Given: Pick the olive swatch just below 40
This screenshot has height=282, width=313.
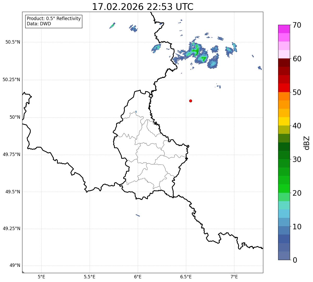Looking at the screenshot, I should pos(284,130).
